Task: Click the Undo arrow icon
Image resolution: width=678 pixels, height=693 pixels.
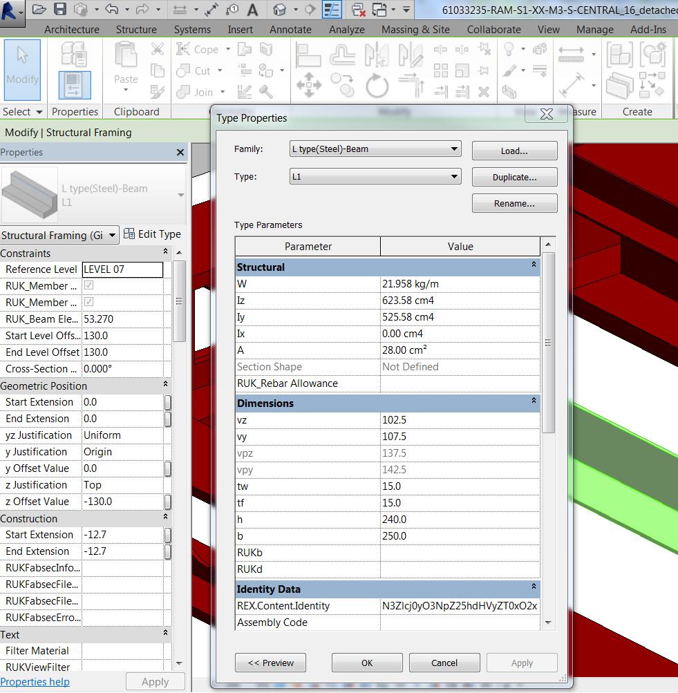Action: pyautogui.click(x=111, y=9)
